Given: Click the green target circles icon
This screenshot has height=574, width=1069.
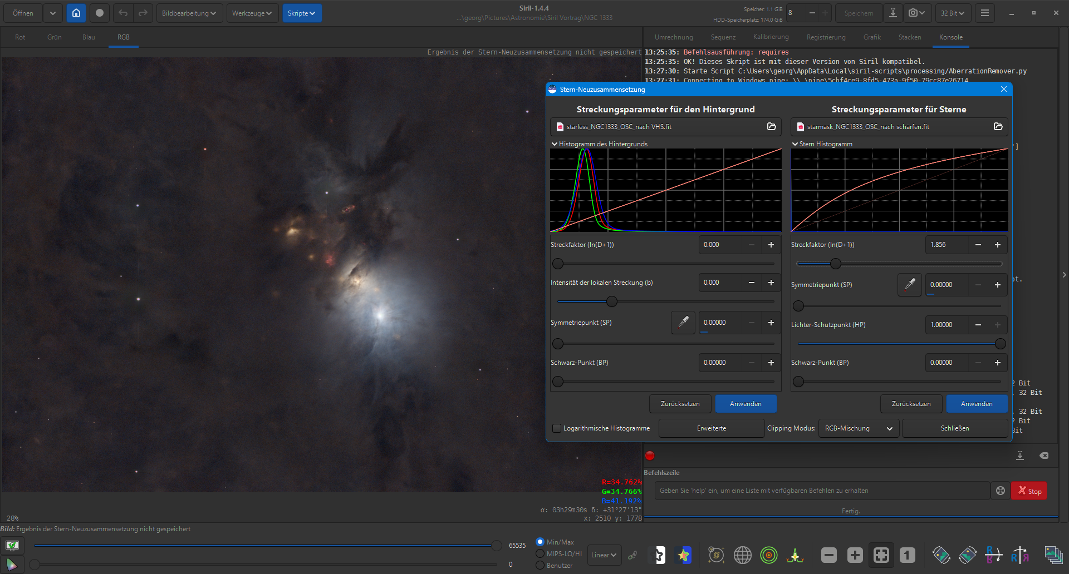Looking at the screenshot, I should pos(769,555).
